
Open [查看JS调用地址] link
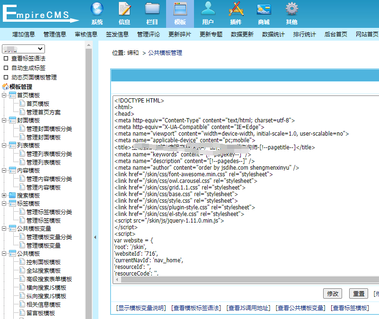coord(248,308)
